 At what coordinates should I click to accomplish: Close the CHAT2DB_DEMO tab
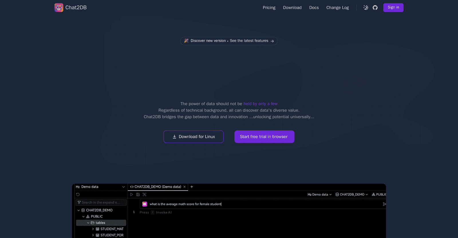[185, 187]
